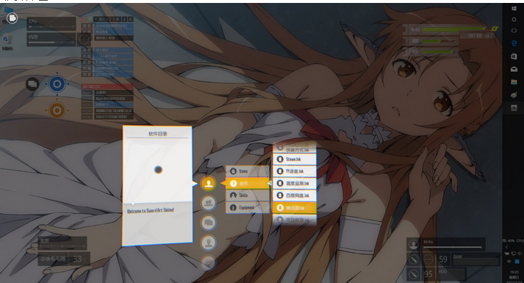Click the orange profile circle in the SAO menu
This screenshot has height=283, width=524.
point(208,183)
